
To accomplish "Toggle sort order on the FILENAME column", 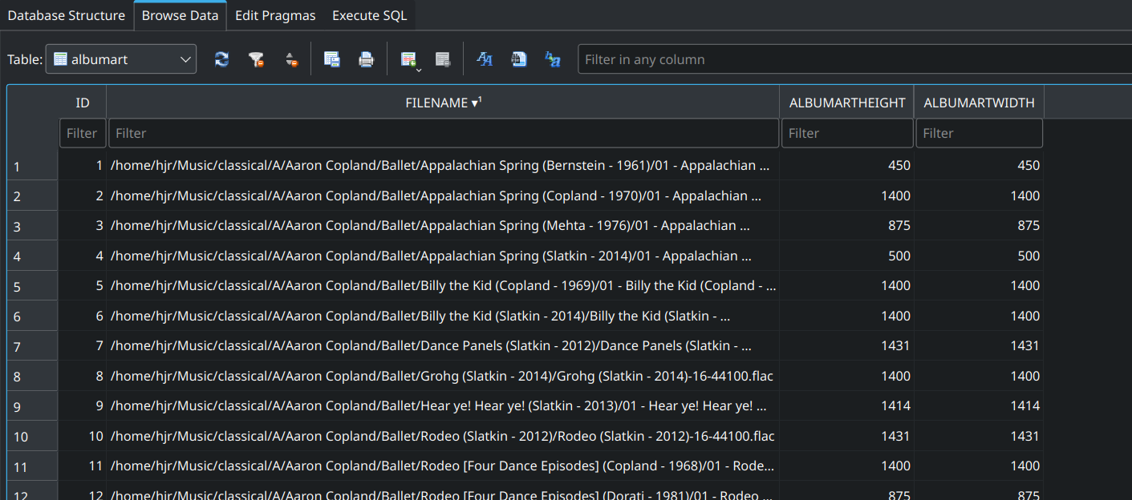I will point(443,102).
